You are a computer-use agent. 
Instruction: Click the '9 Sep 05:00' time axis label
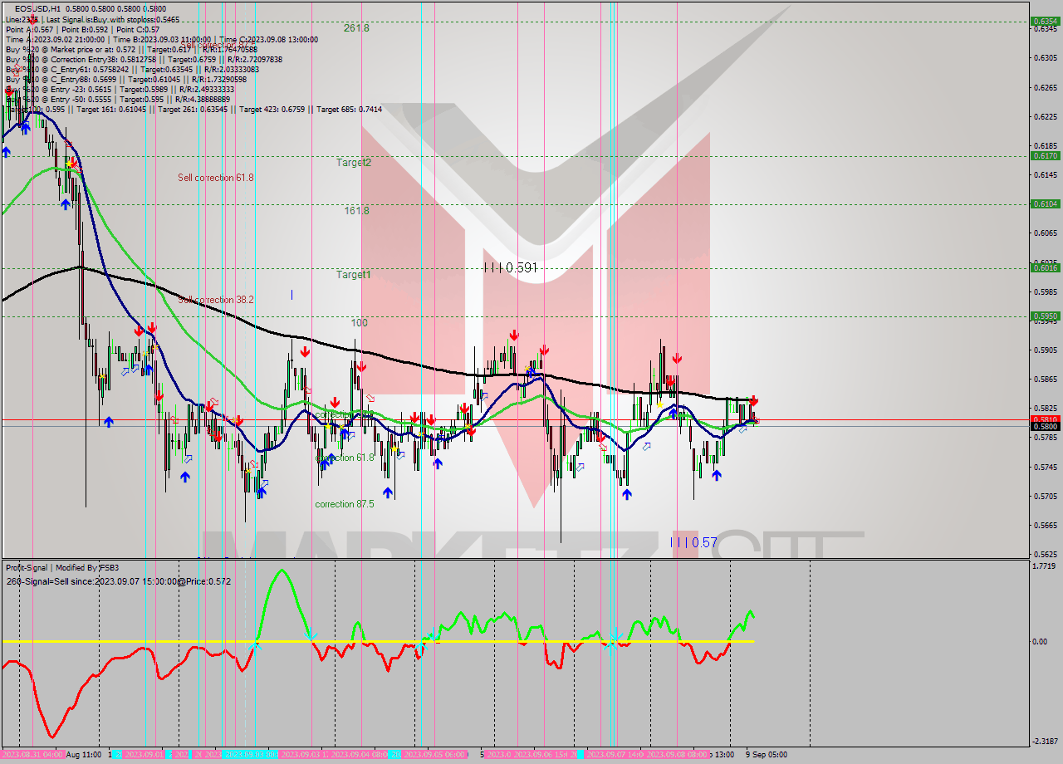coord(766,755)
